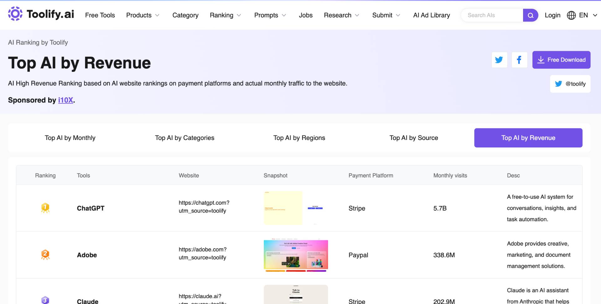Click the Website column header
This screenshot has height=304, width=601.
pyautogui.click(x=189, y=176)
